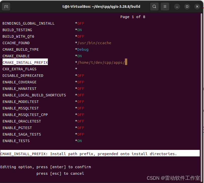Screen dimensions: 204x183
Task: Select CXX_EXTRA_FLAGS option name
Action: click(19, 69)
